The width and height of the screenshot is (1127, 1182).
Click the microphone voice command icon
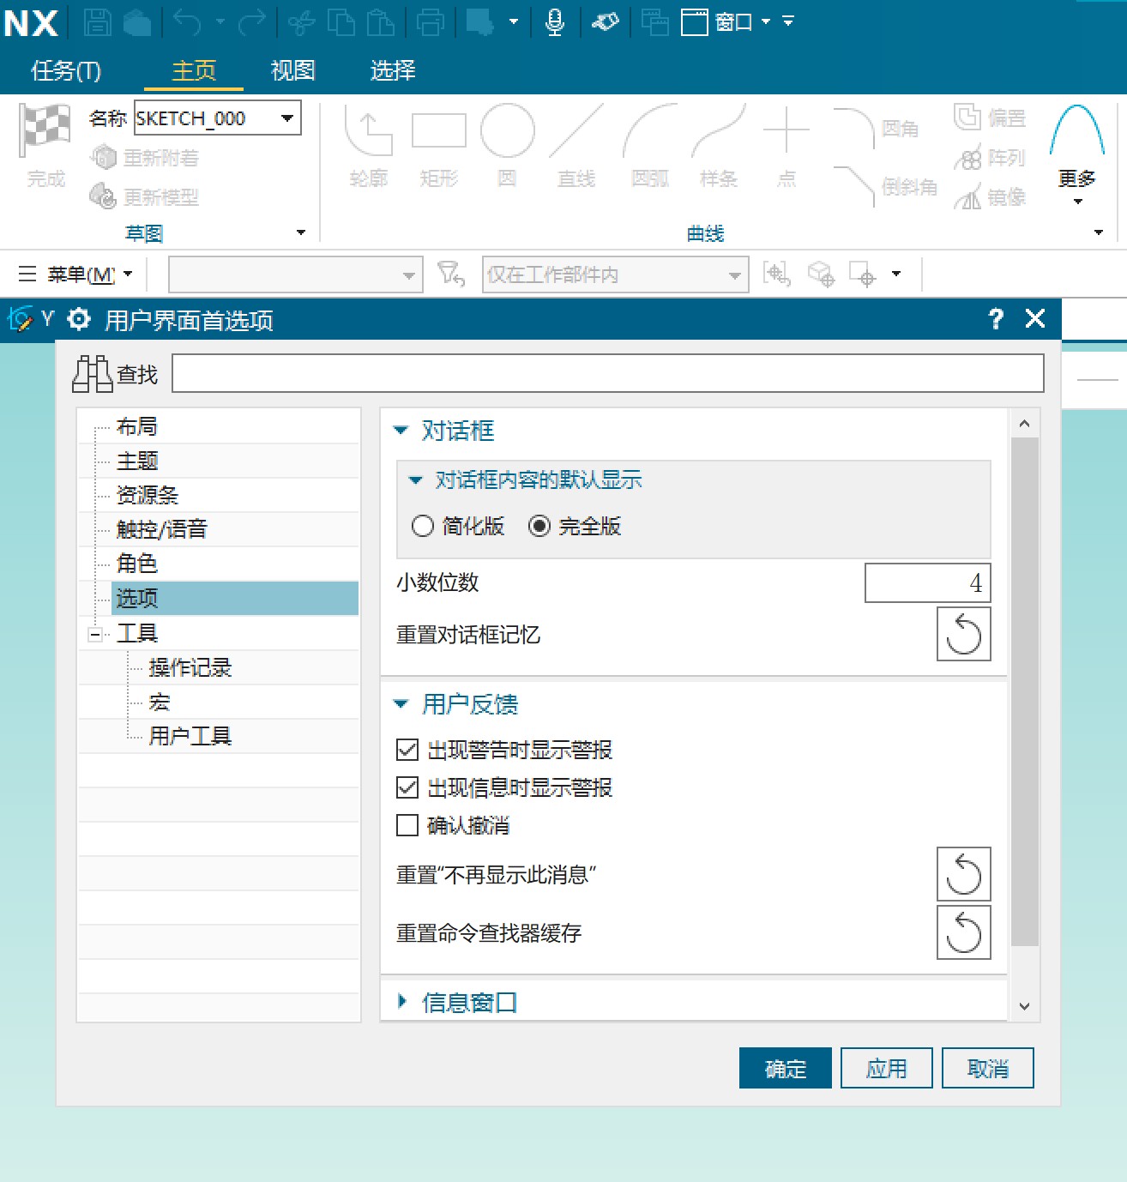click(x=555, y=22)
